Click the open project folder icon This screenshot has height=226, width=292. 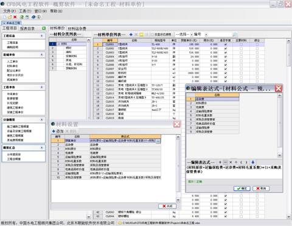coord(10,17)
